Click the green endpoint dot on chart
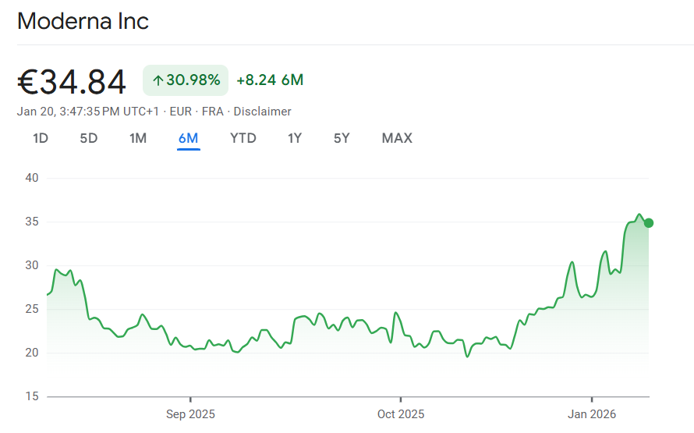Screen dimensions: 694x433 [x=649, y=223]
